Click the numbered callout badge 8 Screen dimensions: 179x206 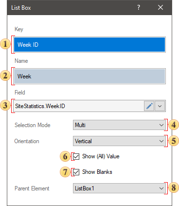coord(174,187)
